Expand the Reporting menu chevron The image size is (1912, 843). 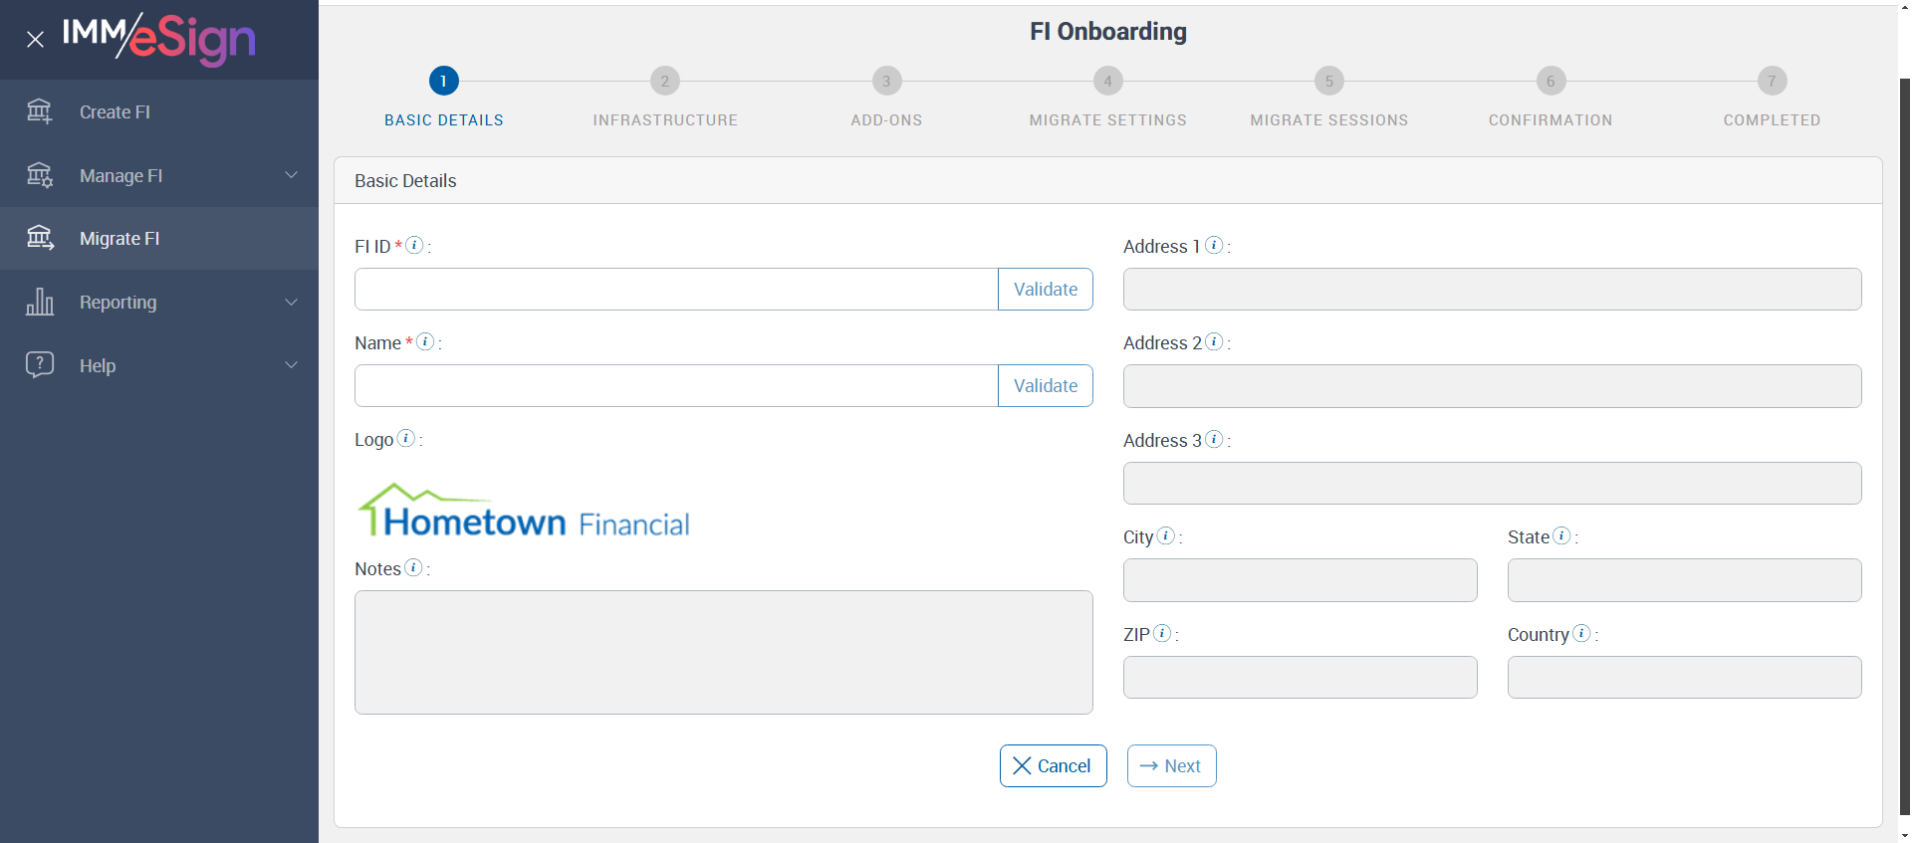tap(291, 302)
